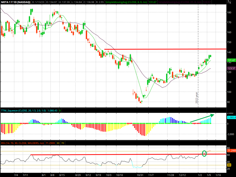This screenshot has height=177, width=236.
Task: Click the 20 RSI axis label
Action: [x=228, y=169]
